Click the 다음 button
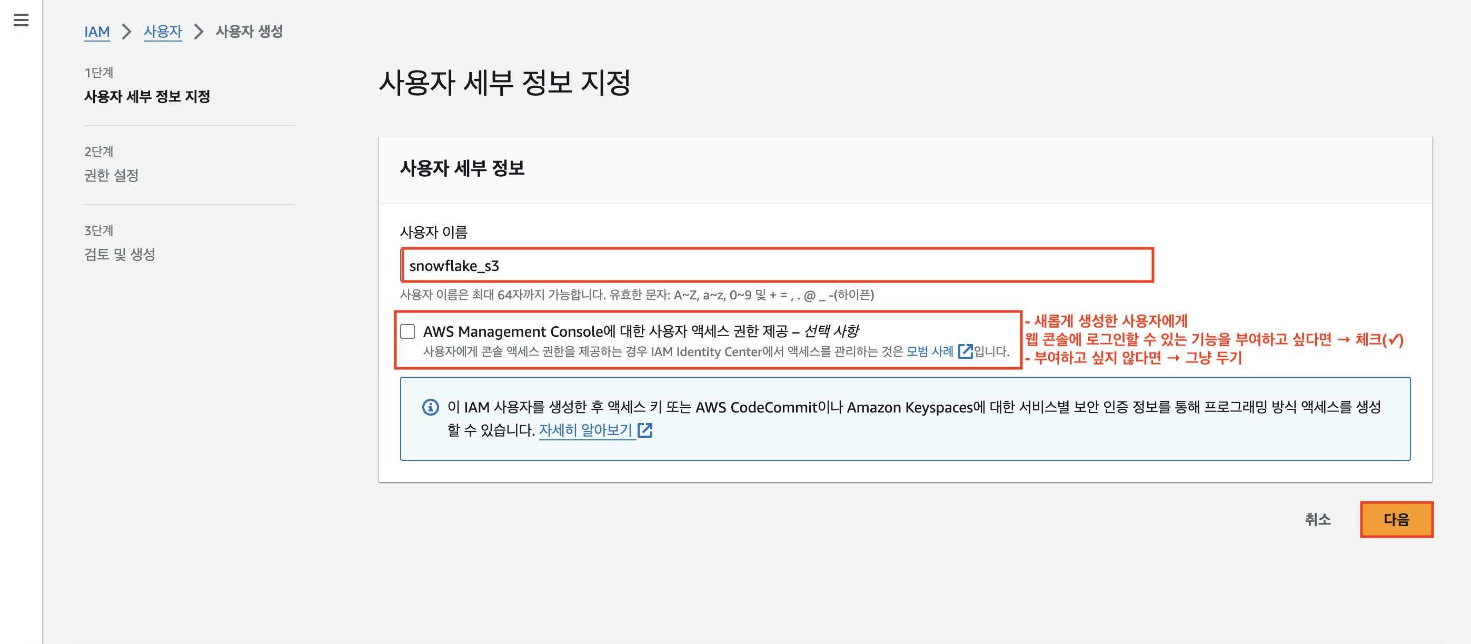This screenshot has width=1471, height=644. tap(1396, 519)
